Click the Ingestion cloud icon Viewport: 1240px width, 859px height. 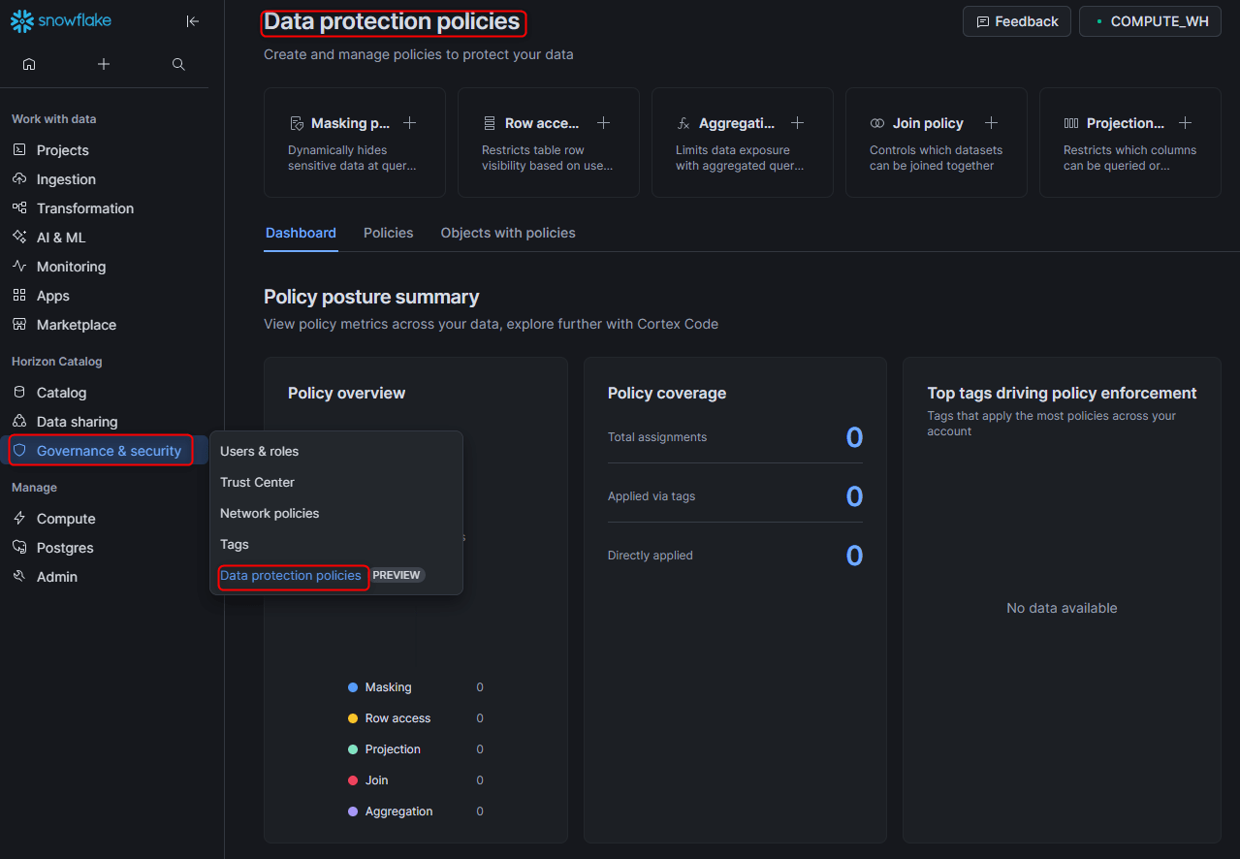[19, 179]
